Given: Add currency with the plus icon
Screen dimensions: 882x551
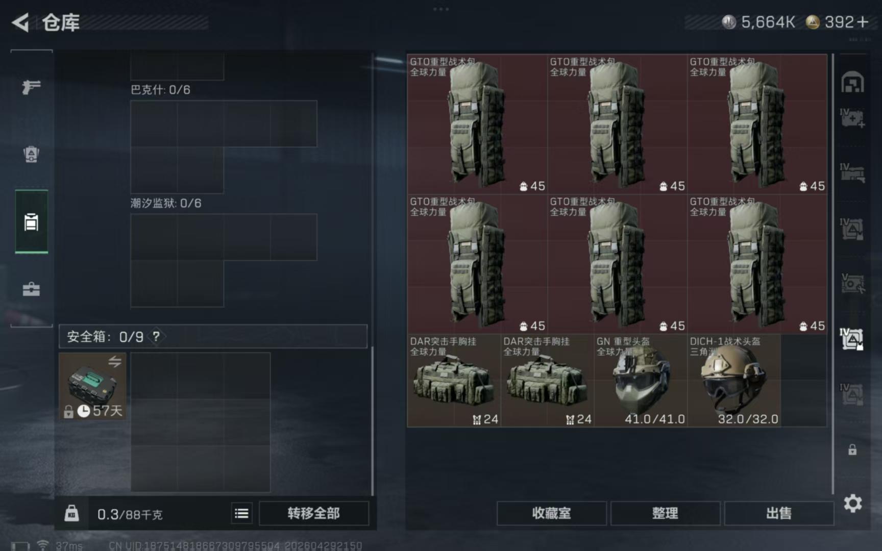Looking at the screenshot, I should point(863,22).
